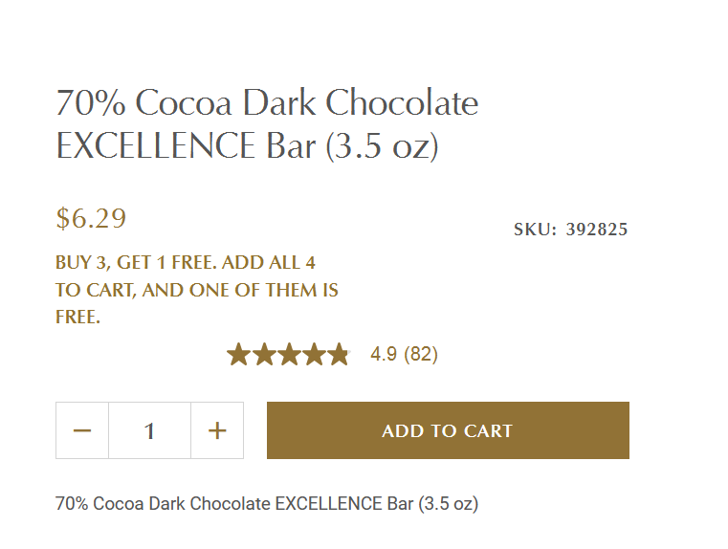Click the "SKU:" label
The width and height of the screenshot is (728, 549).
[535, 230]
